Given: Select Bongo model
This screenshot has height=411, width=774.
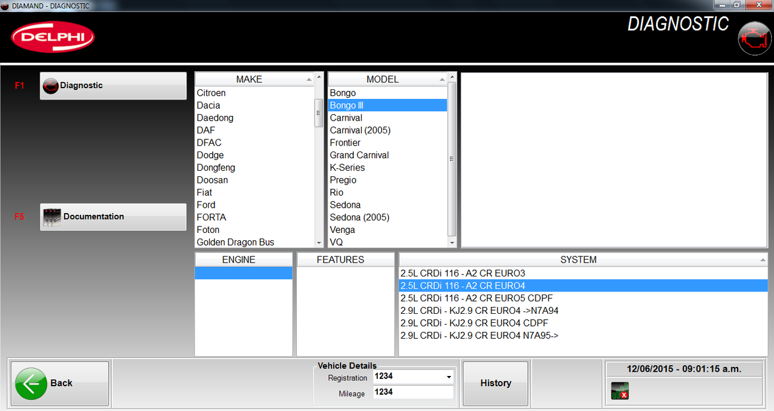Looking at the screenshot, I should (x=388, y=93).
